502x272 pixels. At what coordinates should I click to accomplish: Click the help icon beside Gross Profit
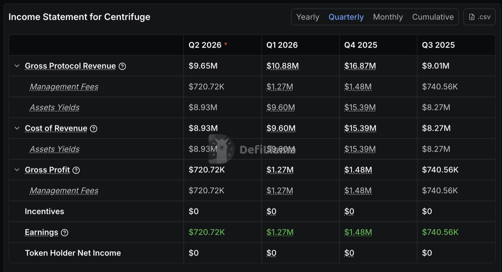[x=76, y=170]
